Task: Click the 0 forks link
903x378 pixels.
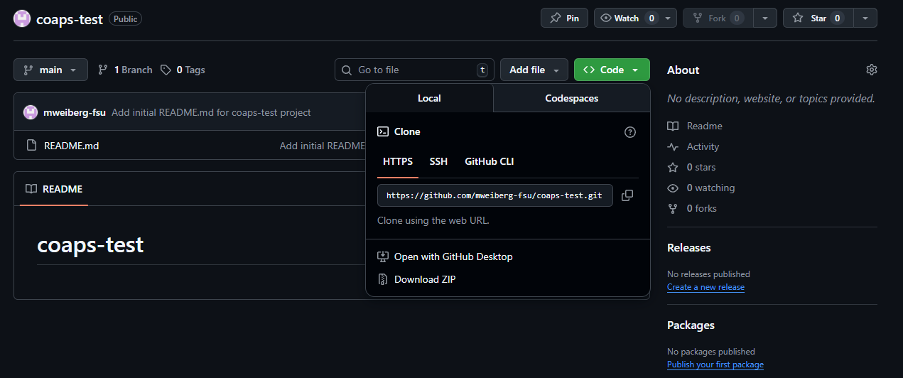Action: pyautogui.click(x=693, y=208)
